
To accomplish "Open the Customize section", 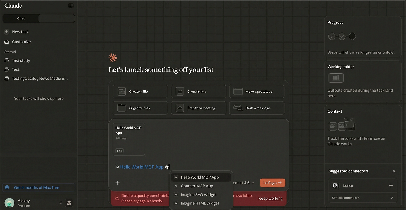I will 21,42.
